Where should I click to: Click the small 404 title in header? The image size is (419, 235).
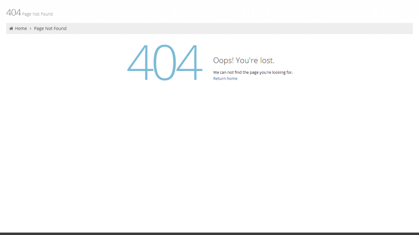point(14,13)
